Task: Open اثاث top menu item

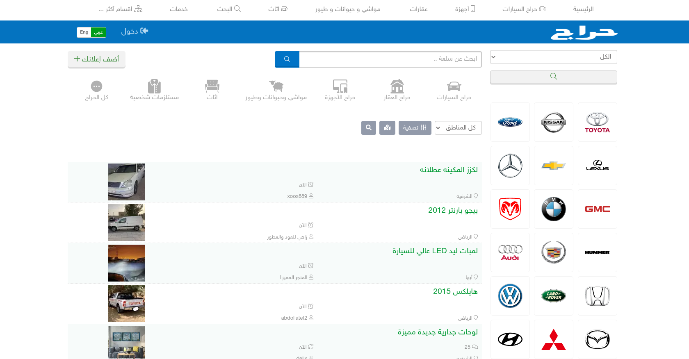Action: 278,9
